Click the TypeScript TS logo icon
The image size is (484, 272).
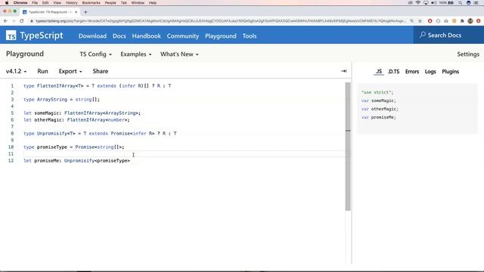tap(11, 36)
